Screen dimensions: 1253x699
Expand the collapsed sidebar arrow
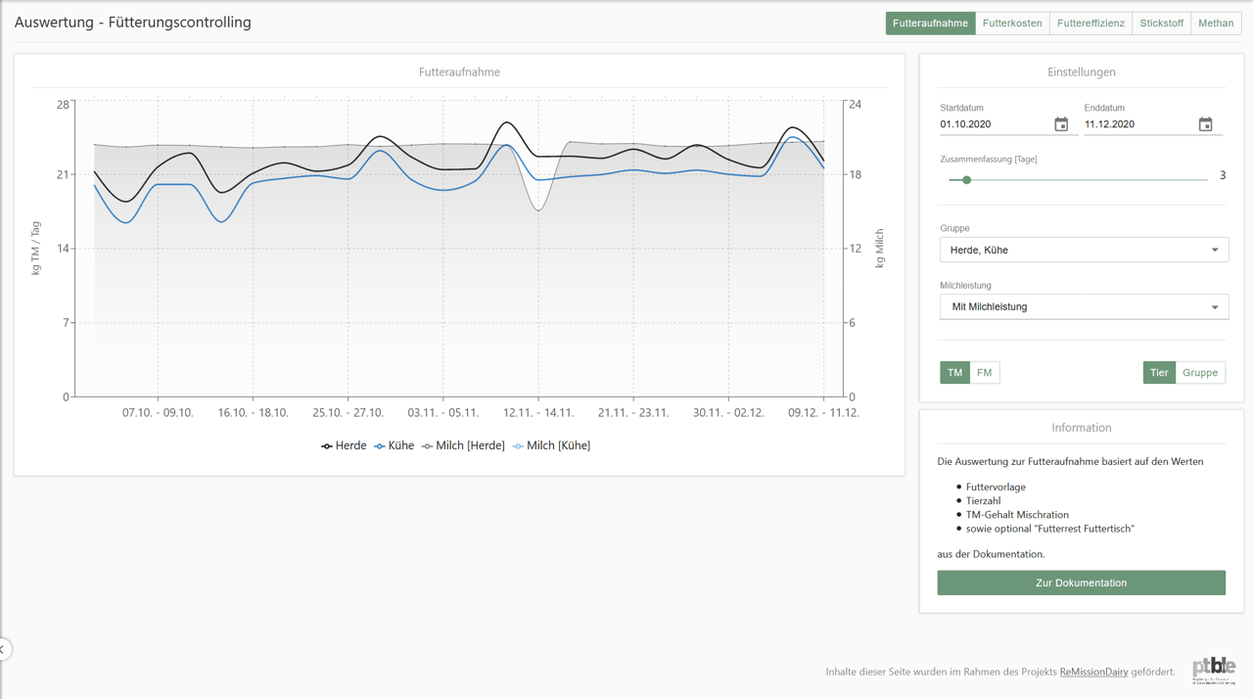pos(4,649)
